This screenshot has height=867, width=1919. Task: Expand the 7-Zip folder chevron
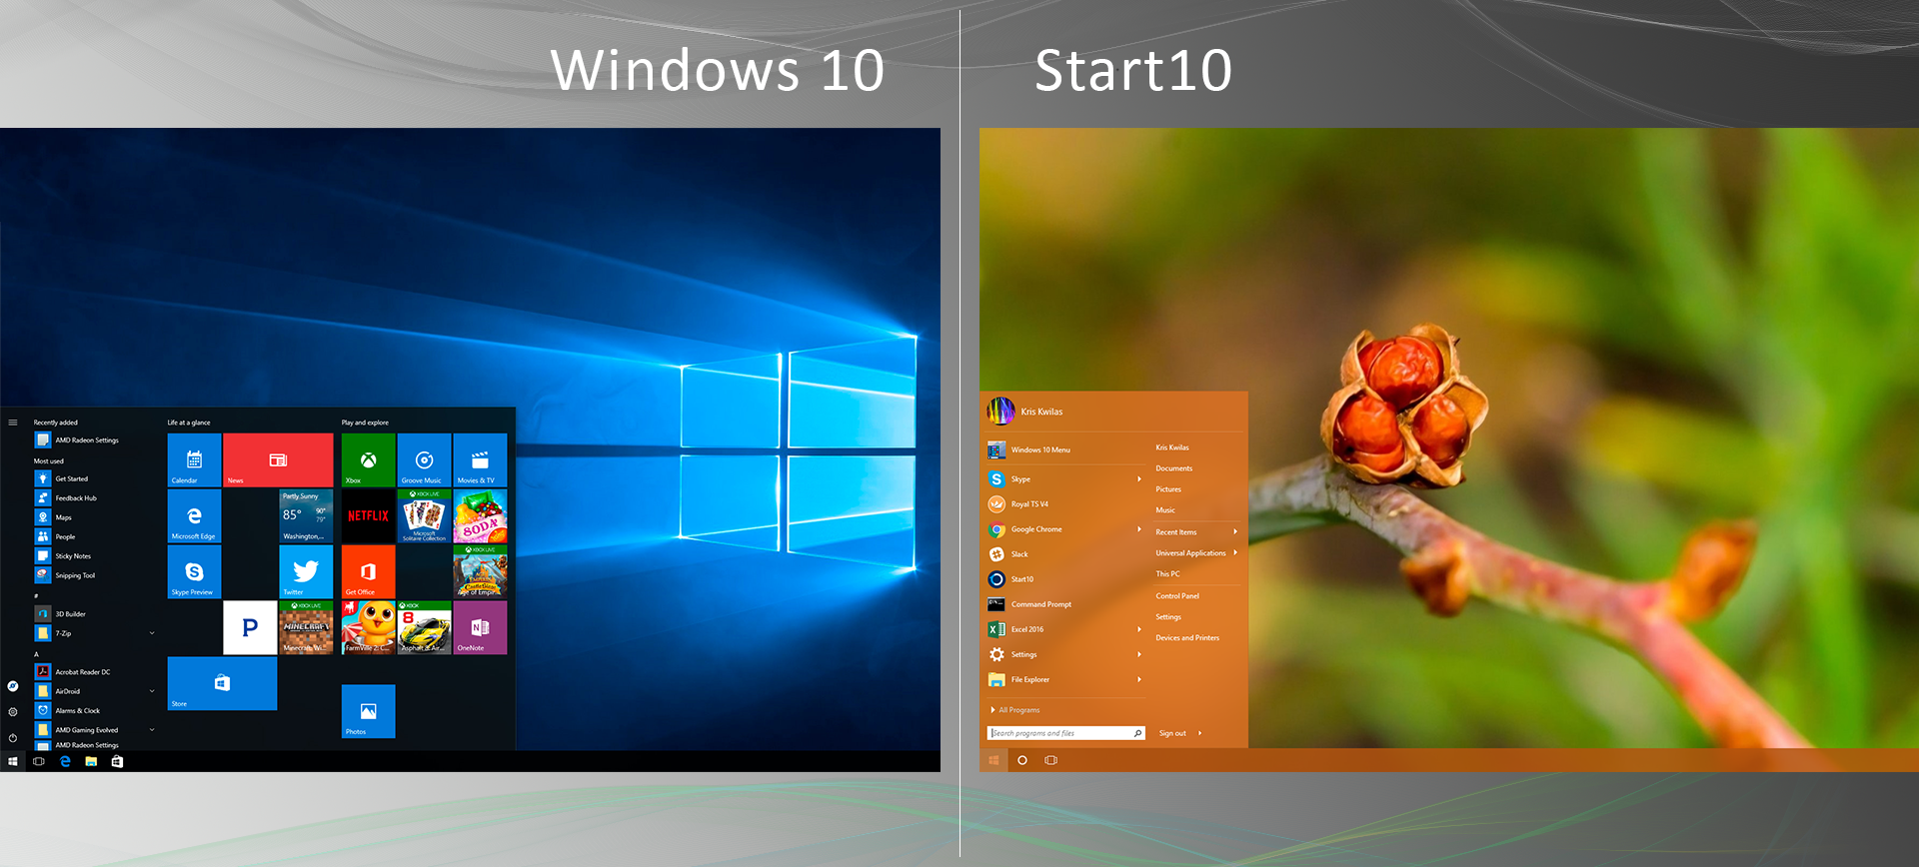tap(152, 633)
